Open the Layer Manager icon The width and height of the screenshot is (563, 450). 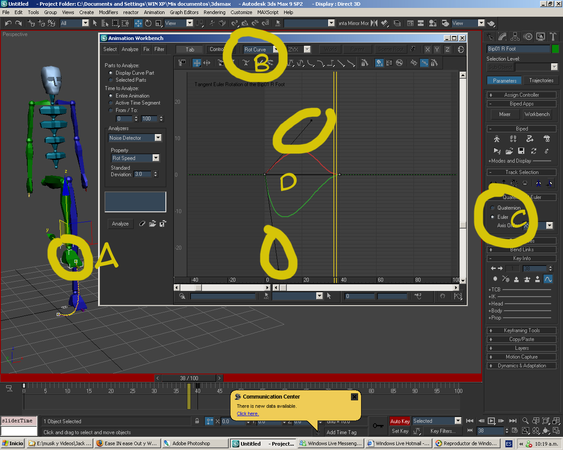(397, 23)
